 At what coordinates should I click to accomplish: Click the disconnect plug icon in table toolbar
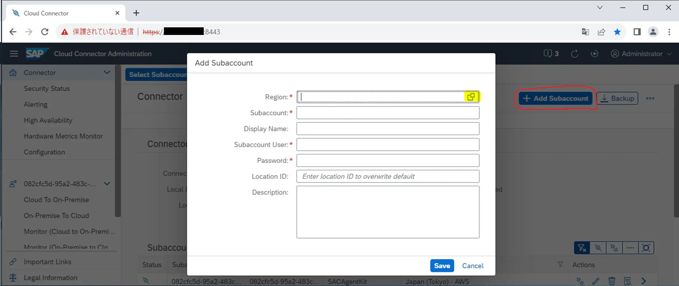point(598,248)
